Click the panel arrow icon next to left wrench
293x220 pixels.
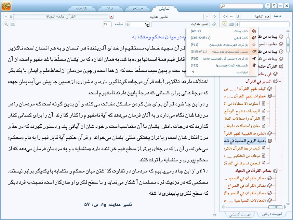13,24
